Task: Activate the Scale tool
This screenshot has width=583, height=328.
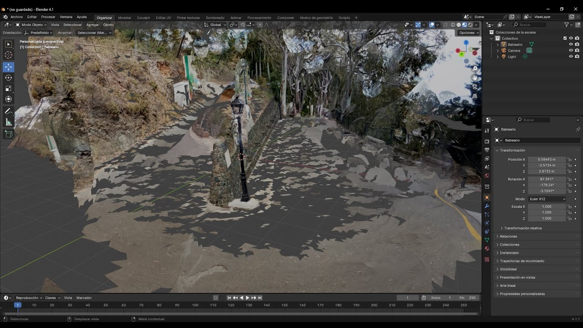Action: [x=9, y=88]
